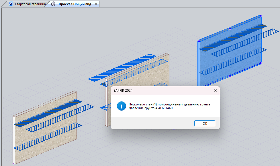Click the lower-right round handle of the selected wall
This screenshot has width=280, height=166.
click(x=261, y=63)
